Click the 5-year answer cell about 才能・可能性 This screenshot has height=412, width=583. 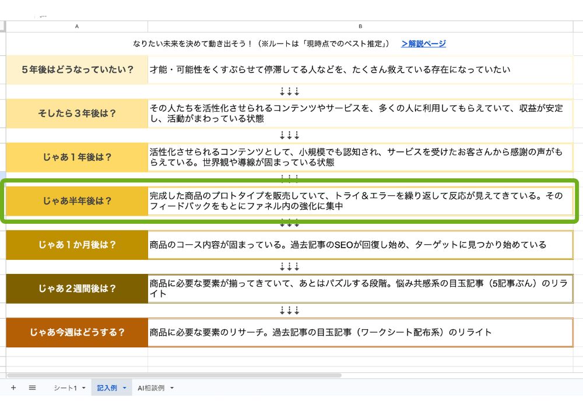360,70
